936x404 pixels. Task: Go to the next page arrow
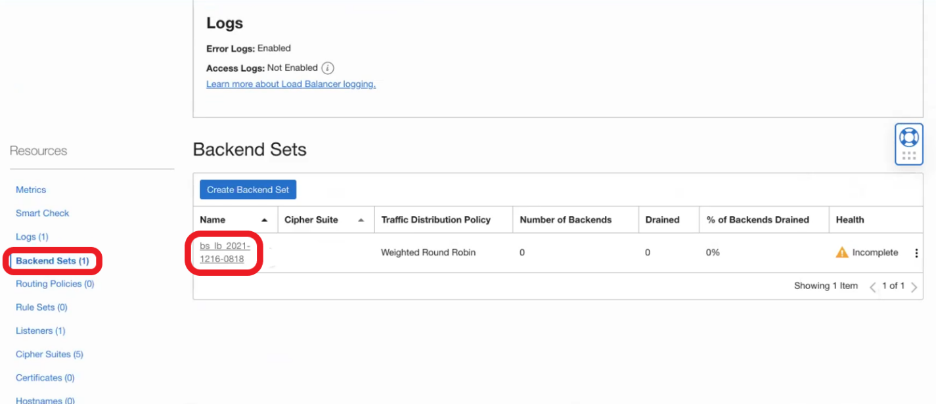click(914, 286)
